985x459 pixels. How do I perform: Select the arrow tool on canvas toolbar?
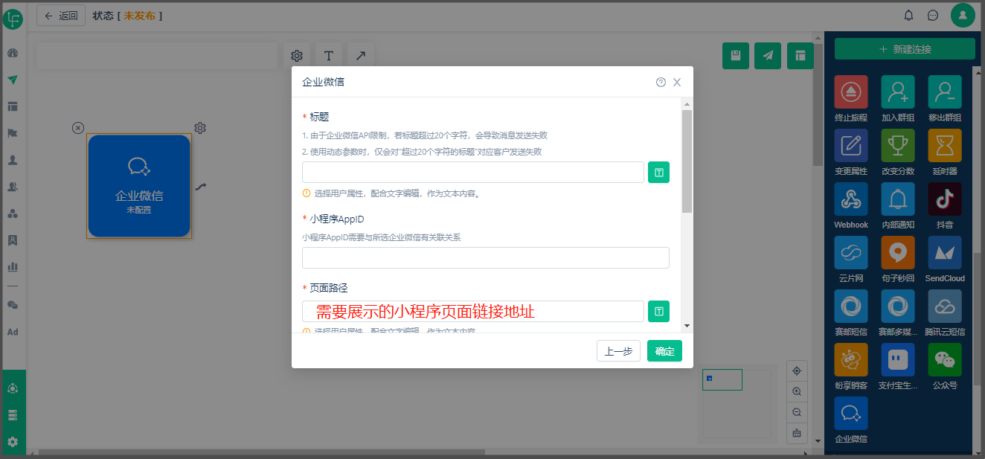tap(361, 56)
